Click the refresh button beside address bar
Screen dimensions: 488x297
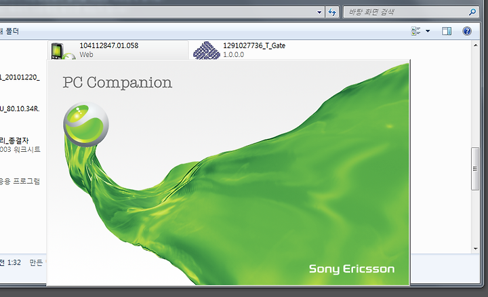[x=332, y=12]
